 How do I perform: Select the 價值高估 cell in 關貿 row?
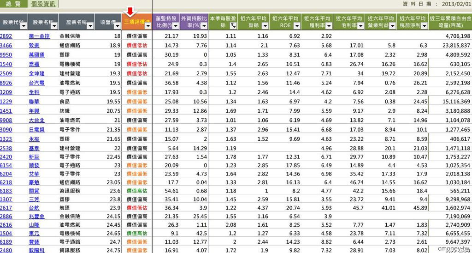click(137, 191)
